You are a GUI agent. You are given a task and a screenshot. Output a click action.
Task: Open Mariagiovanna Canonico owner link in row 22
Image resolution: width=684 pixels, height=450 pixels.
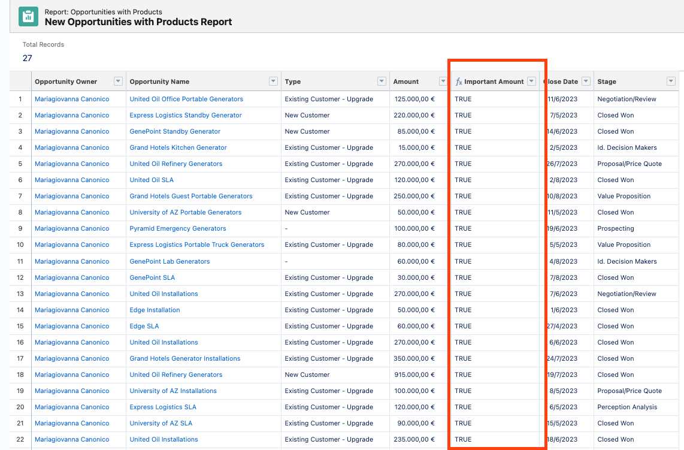pos(72,439)
